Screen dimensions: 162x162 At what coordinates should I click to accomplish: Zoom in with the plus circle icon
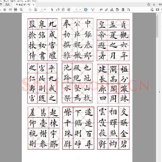point(69,10)
